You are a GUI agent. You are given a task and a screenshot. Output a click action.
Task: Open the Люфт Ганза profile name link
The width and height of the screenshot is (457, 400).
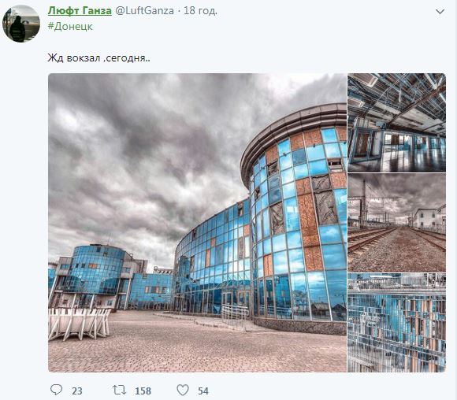[80, 11]
